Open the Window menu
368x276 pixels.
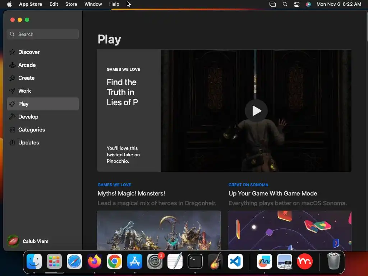[x=93, y=4]
